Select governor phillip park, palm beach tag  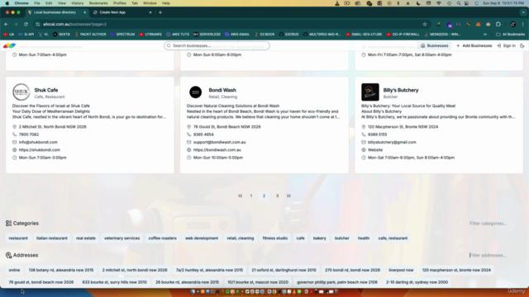click(337, 282)
